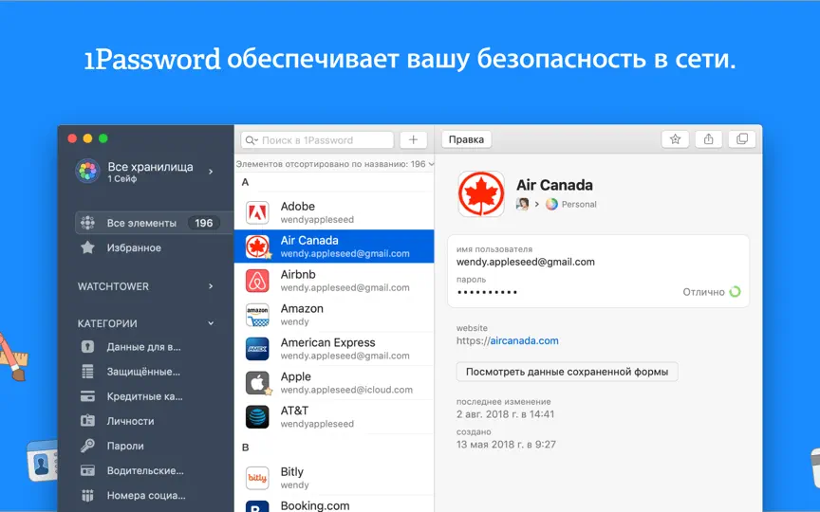Click the Защищённые... notes icon

tap(88, 372)
